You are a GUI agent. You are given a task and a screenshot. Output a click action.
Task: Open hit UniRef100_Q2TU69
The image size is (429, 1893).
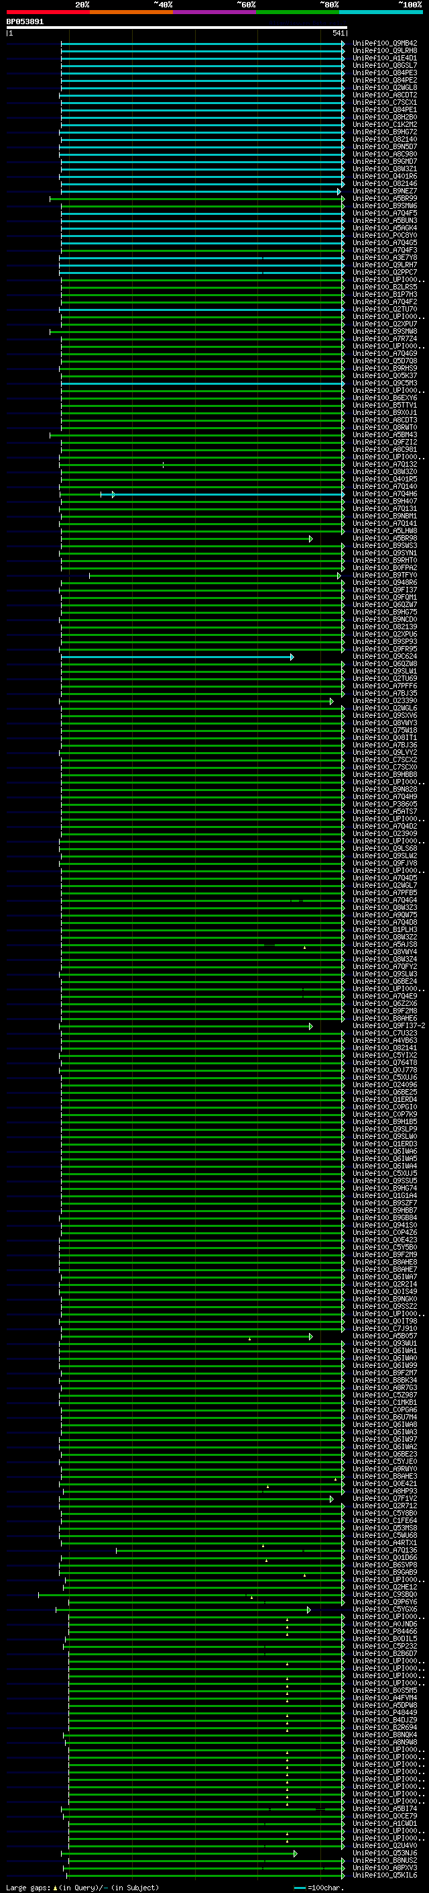[384, 679]
